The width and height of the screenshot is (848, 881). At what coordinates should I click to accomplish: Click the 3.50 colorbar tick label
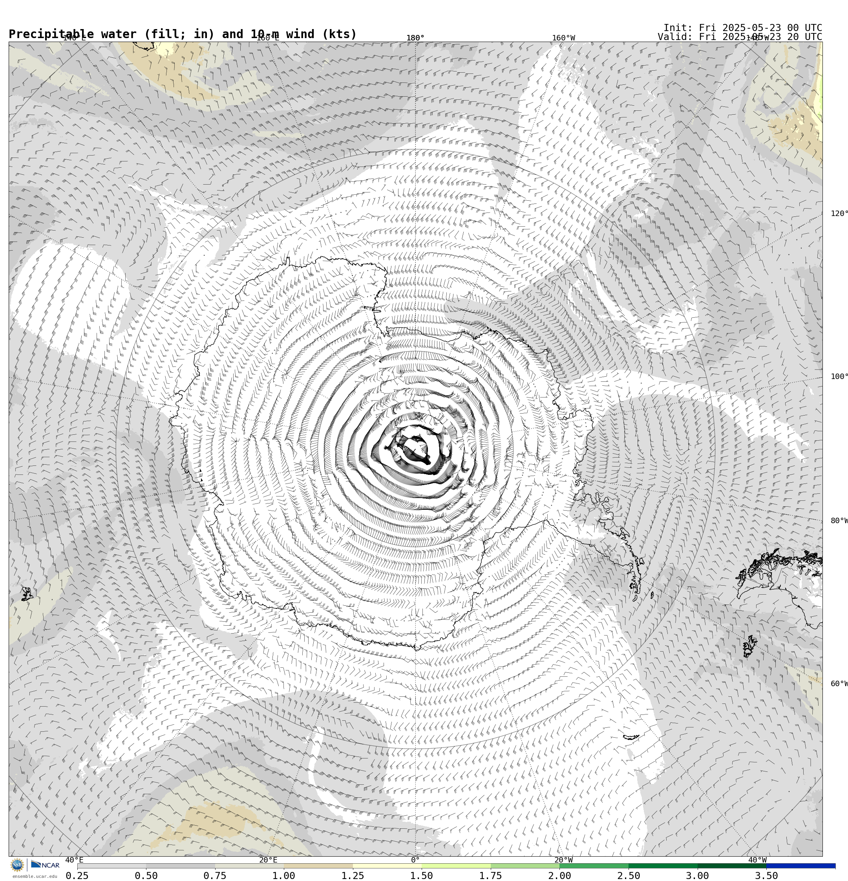(x=766, y=876)
